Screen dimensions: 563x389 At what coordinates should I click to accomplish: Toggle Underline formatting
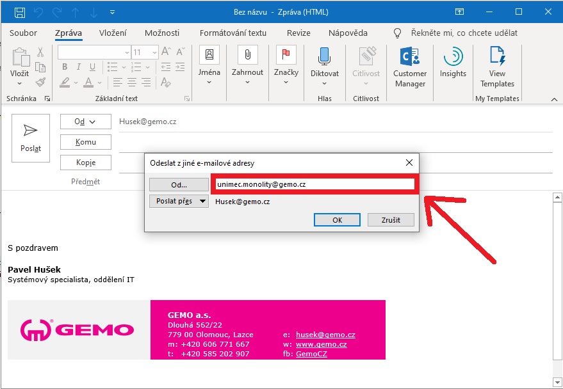click(92, 67)
